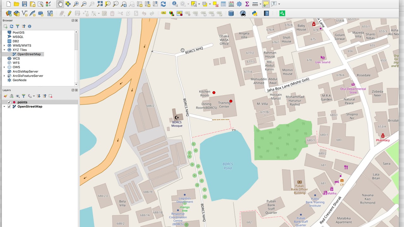404x227 pixels.
Task: Collapse the XYZ Tiles tree node
Action: [4, 50]
